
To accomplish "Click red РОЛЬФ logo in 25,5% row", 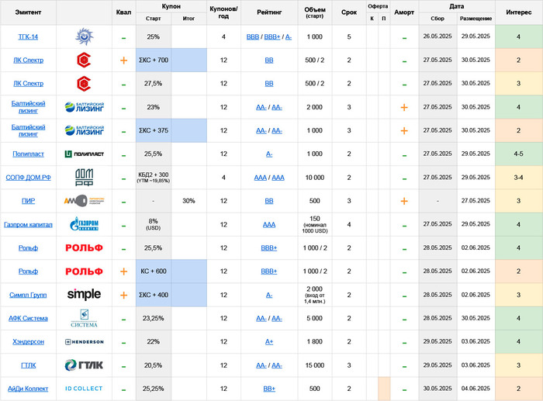I will (84, 248).
